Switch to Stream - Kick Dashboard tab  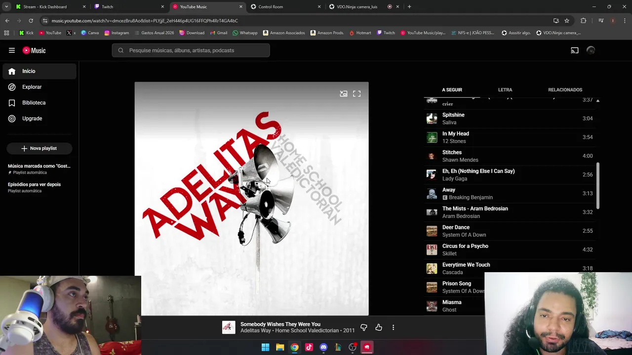click(x=50, y=7)
